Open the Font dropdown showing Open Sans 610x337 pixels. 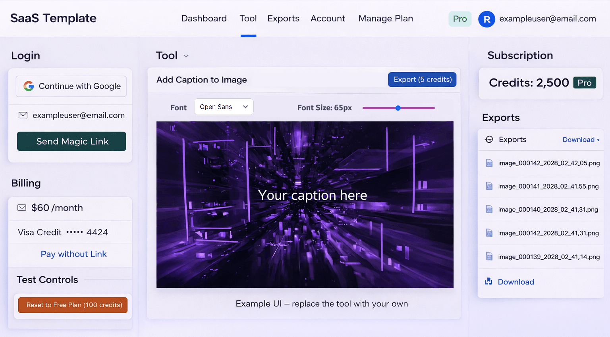click(224, 107)
